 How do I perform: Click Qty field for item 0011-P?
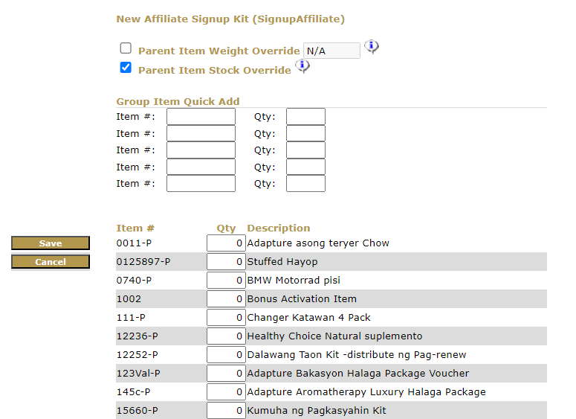[226, 243]
